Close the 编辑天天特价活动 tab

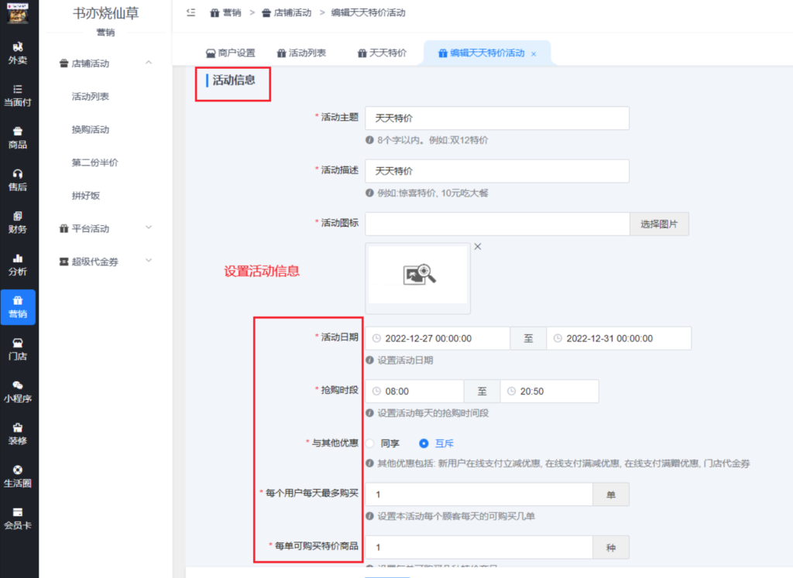point(534,54)
